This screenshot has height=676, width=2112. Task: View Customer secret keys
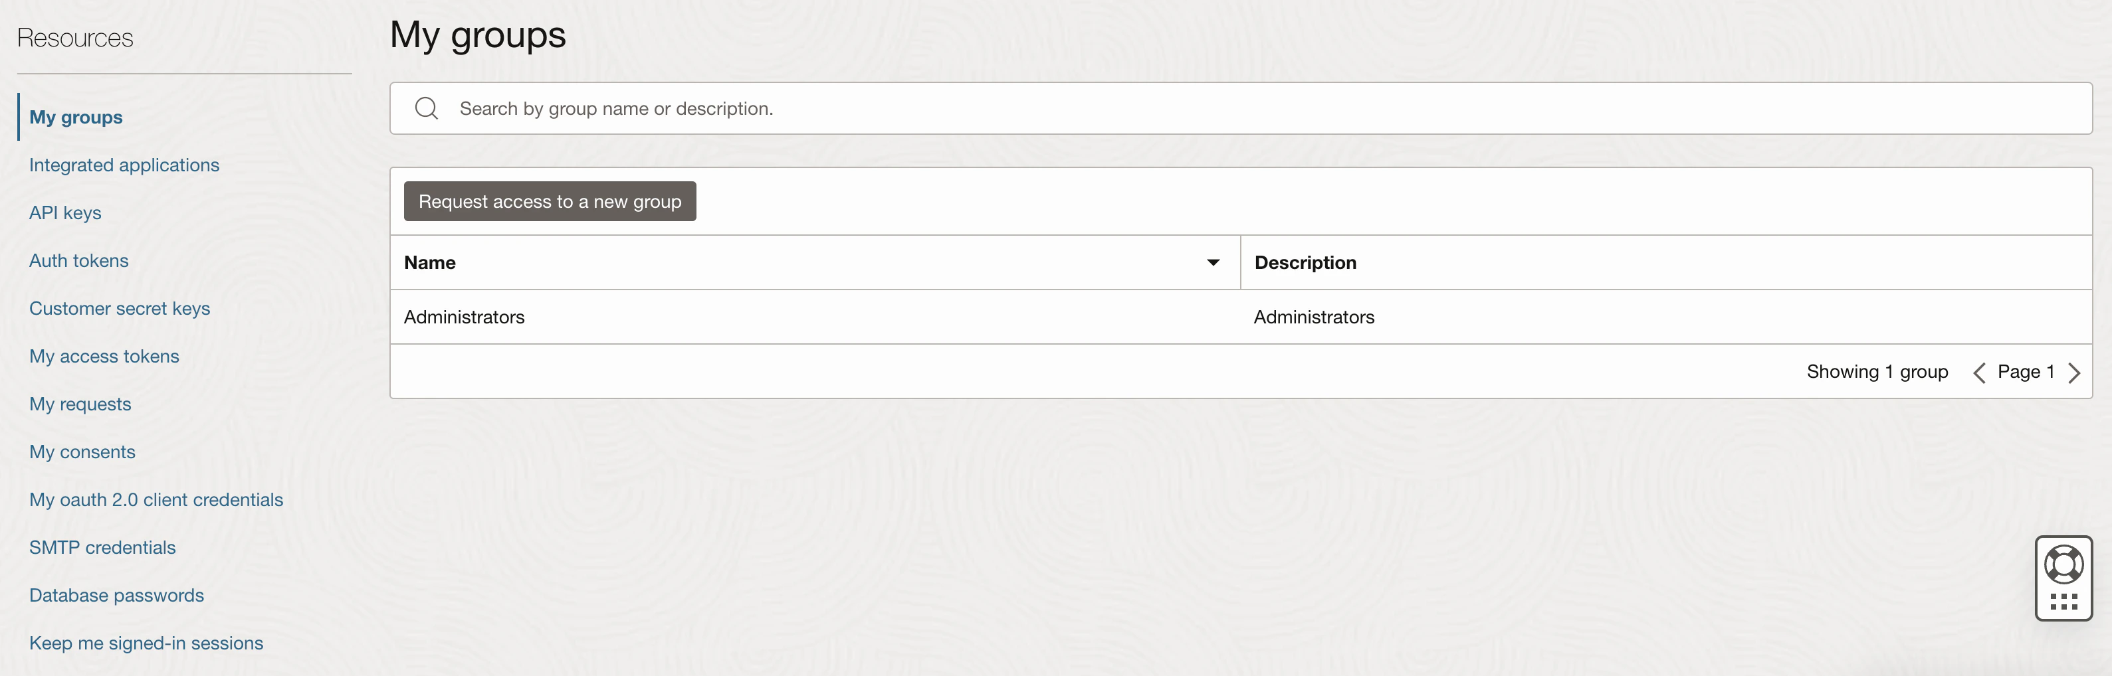point(120,308)
